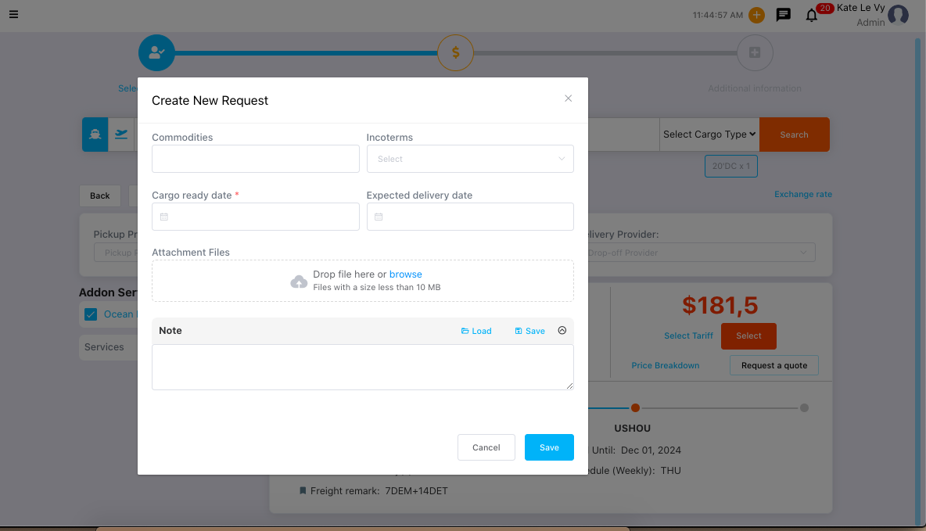926x531 pixels.
Task: Click inside the Note text area
Action: 363,368
